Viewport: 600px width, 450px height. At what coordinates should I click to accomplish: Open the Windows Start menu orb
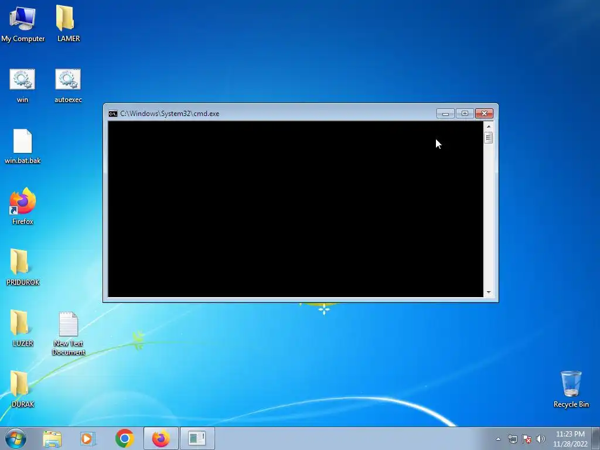click(16, 438)
